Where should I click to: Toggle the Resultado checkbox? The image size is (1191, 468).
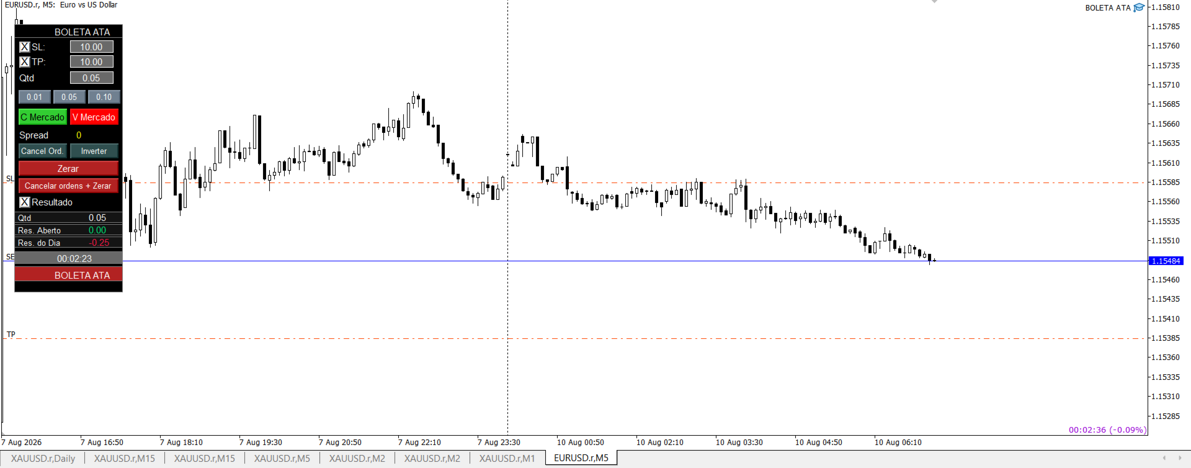pyautogui.click(x=25, y=202)
